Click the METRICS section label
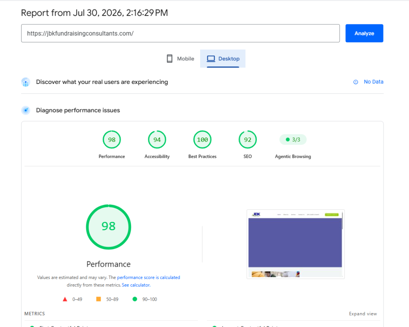The width and height of the screenshot is (409, 327). [x=35, y=314]
